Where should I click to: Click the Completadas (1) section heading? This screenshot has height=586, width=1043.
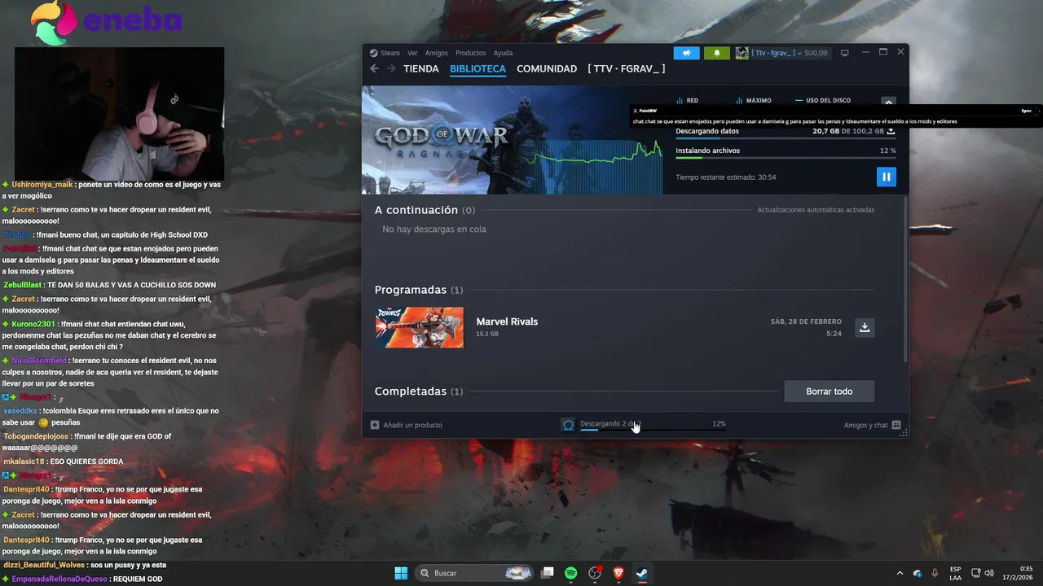click(x=419, y=391)
